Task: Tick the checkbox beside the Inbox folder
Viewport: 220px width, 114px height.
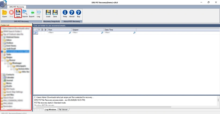Action: tap(2, 40)
